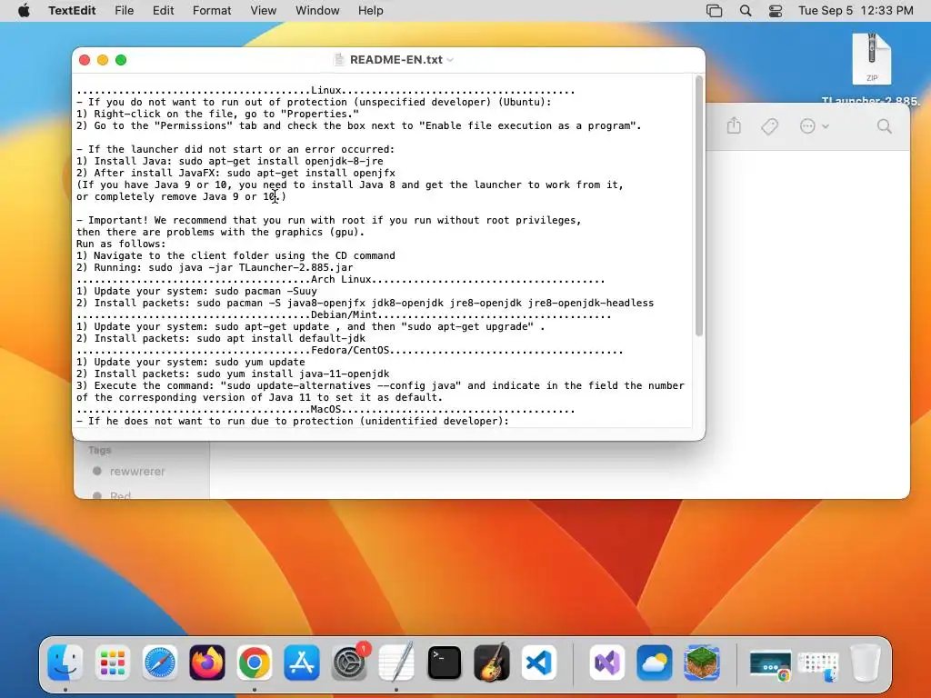Click the line 'Run as follows:'
931x698 pixels.
click(121, 244)
